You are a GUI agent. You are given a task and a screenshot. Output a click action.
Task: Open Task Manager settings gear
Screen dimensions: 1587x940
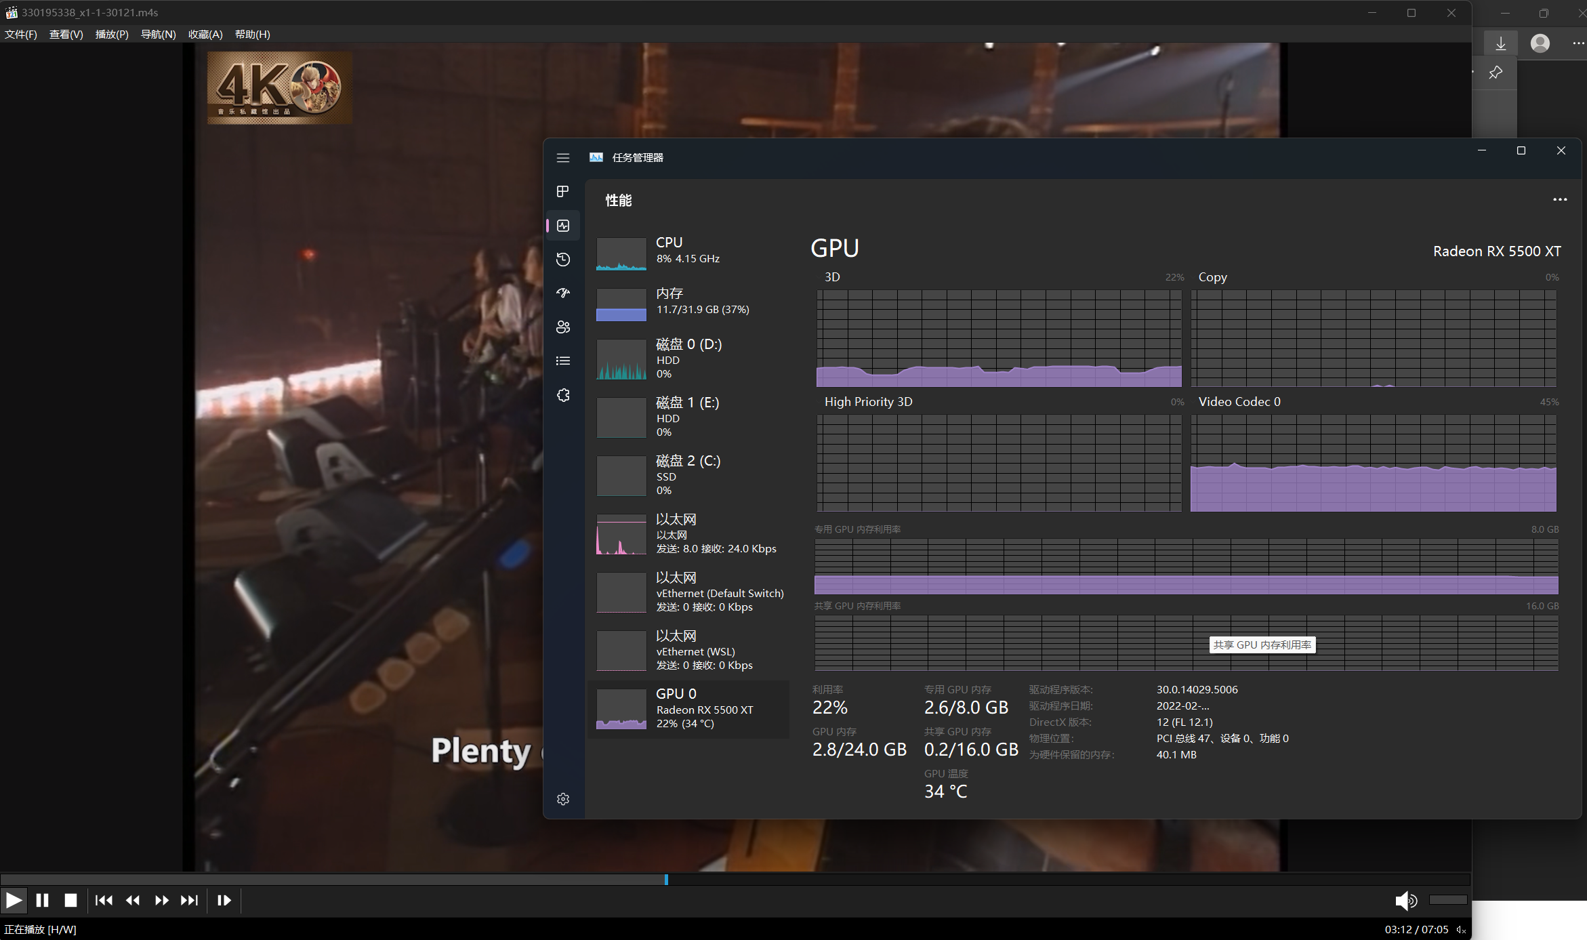[562, 799]
